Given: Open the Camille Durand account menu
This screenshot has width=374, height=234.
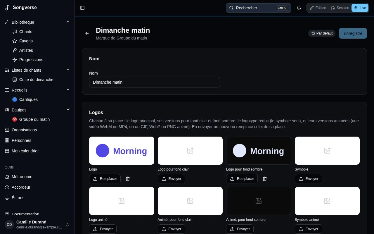Looking at the screenshot, I should pyautogui.click(x=37, y=225).
